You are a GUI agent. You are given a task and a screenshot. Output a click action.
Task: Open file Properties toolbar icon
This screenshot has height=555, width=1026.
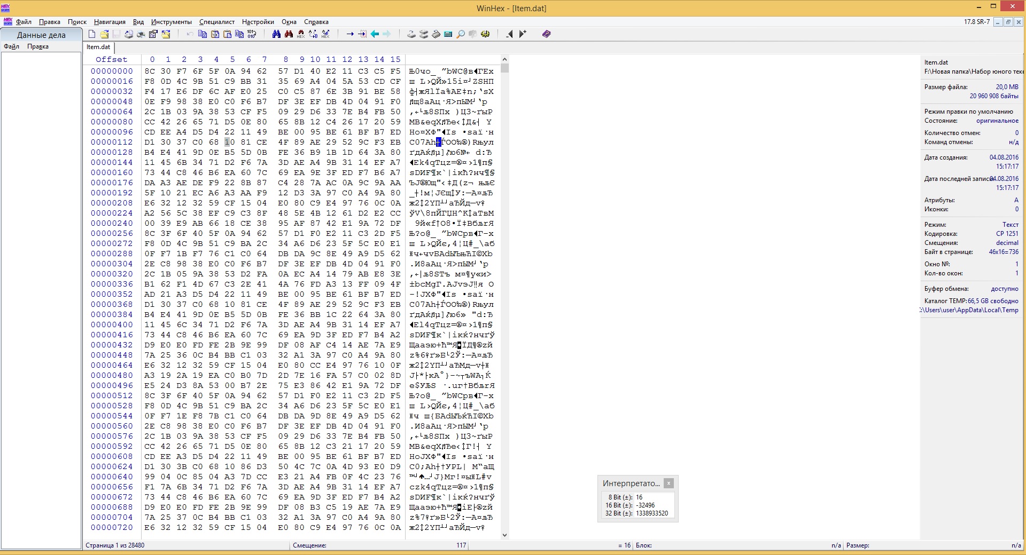pos(153,34)
